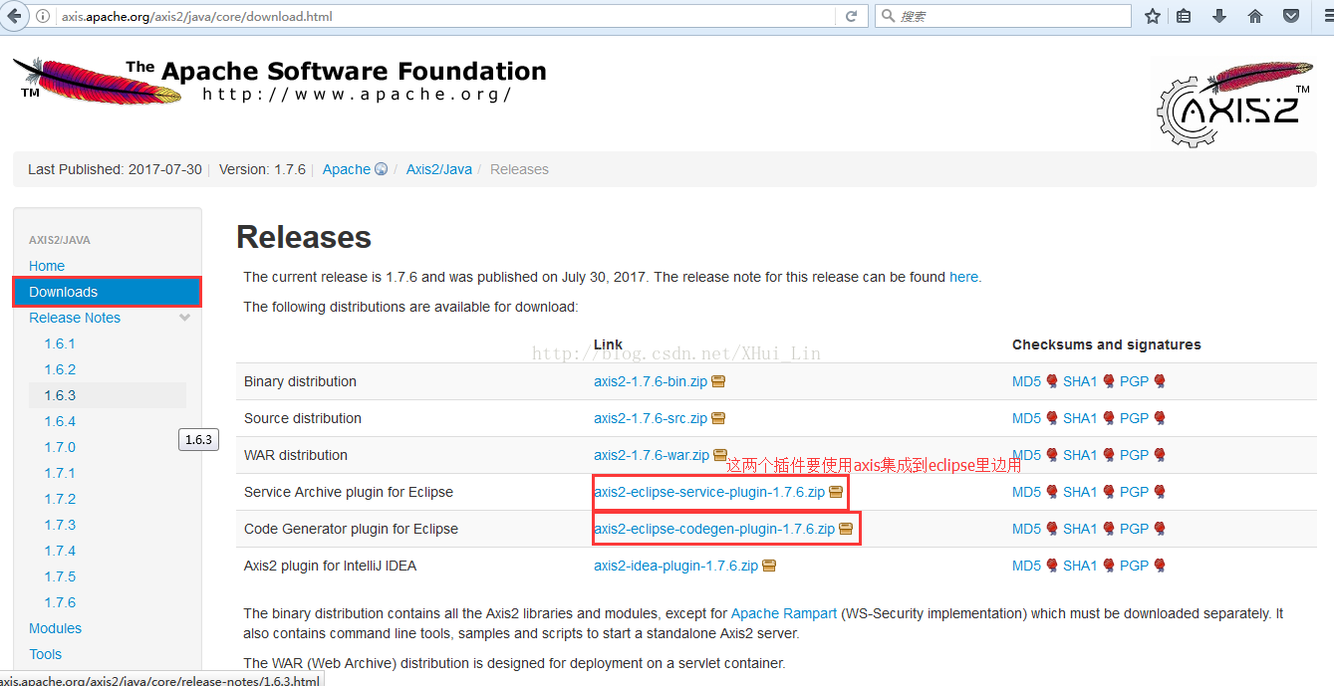Click package icon beside axis2-1.7.6-war.zip
The image size is (1334, 686).
click(720, 455)
